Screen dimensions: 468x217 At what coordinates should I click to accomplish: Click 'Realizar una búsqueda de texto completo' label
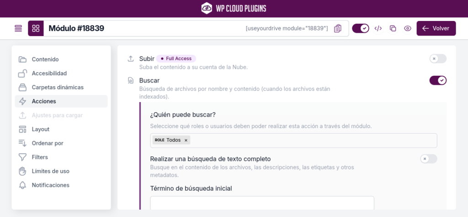(x=210, y=159)
